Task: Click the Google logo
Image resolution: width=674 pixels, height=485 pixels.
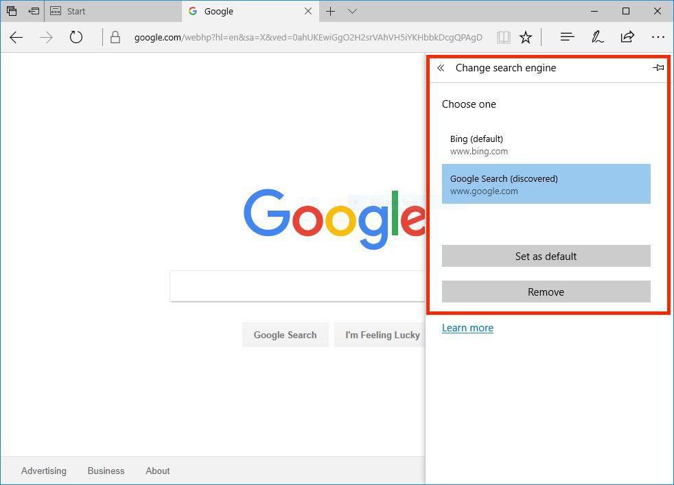Action: point(334,219)
